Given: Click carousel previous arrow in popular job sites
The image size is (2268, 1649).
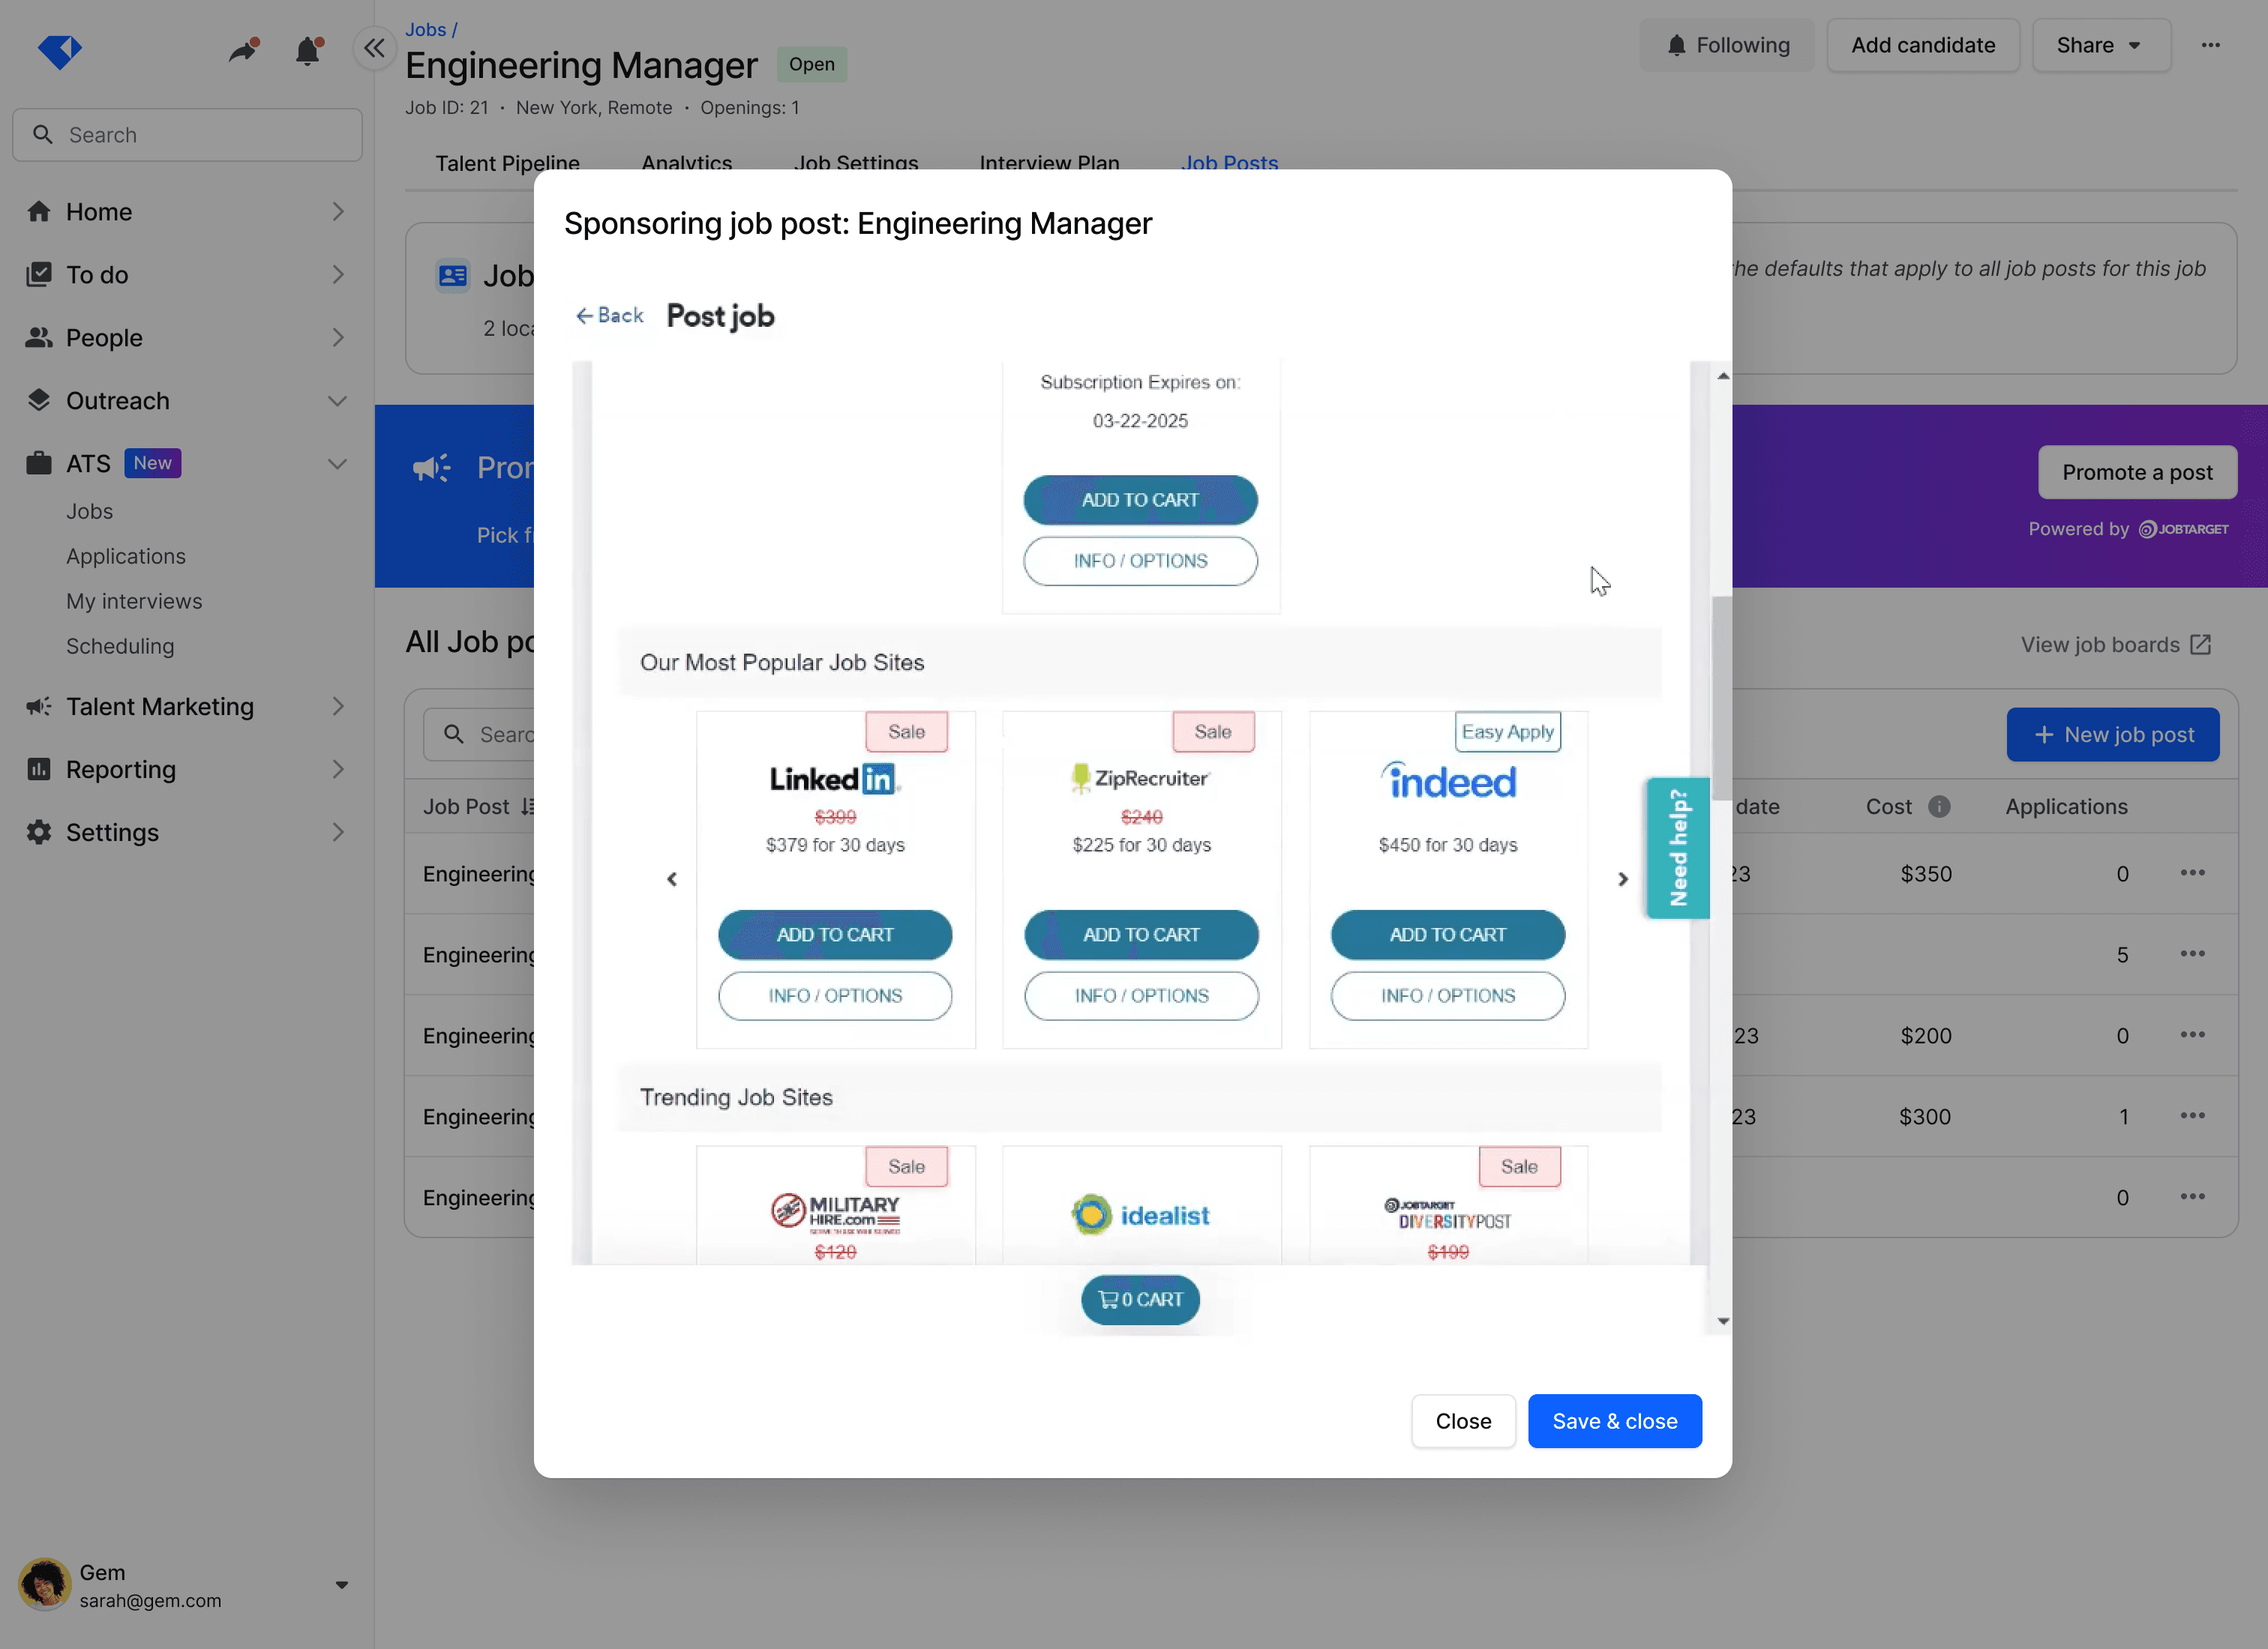Looking at the screenshot, I should (672, 879).
